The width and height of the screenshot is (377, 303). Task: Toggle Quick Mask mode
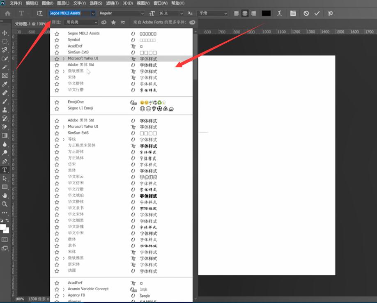(x=5, y=239)
